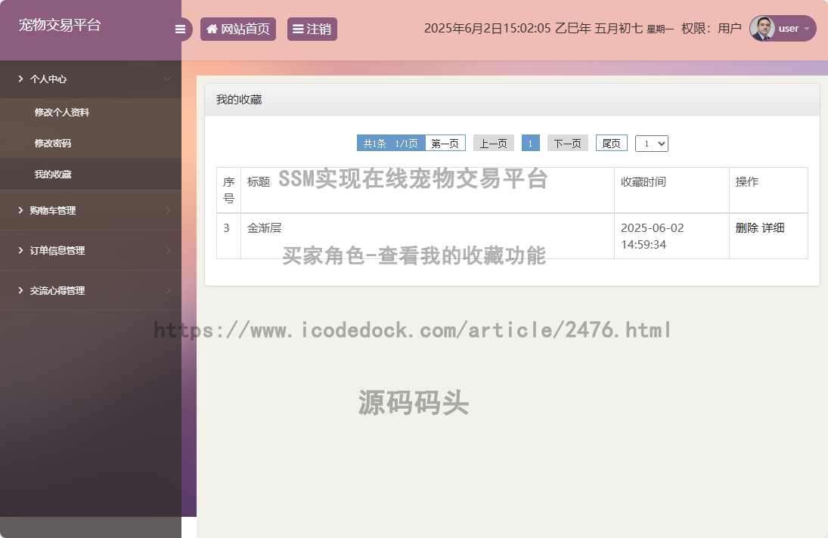Collapse the 个人中心 menu section
This screenshot has height=538, width=828.
click(x=91, y=79)
